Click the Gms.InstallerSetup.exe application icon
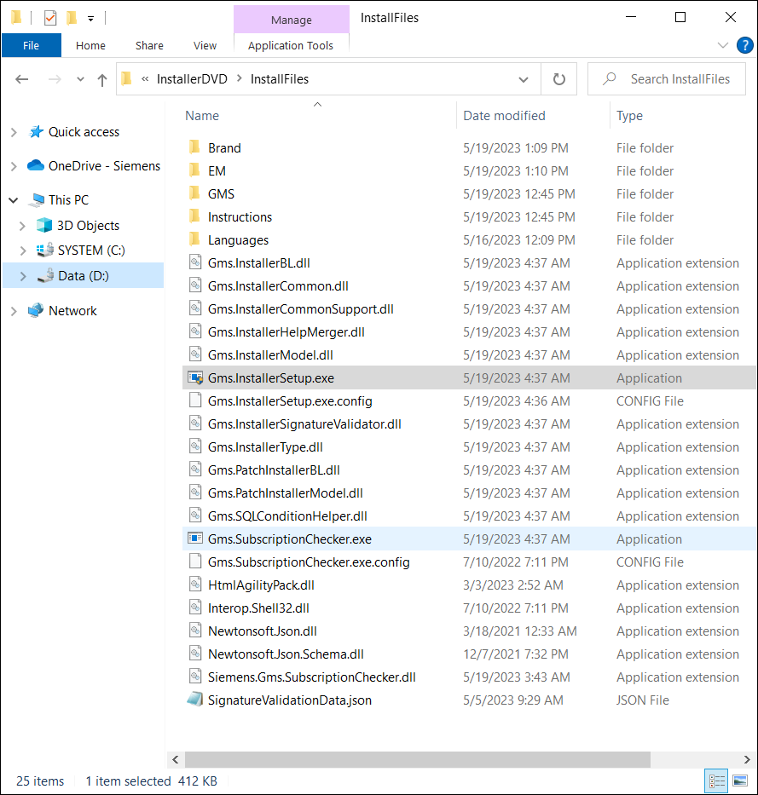 194,378
